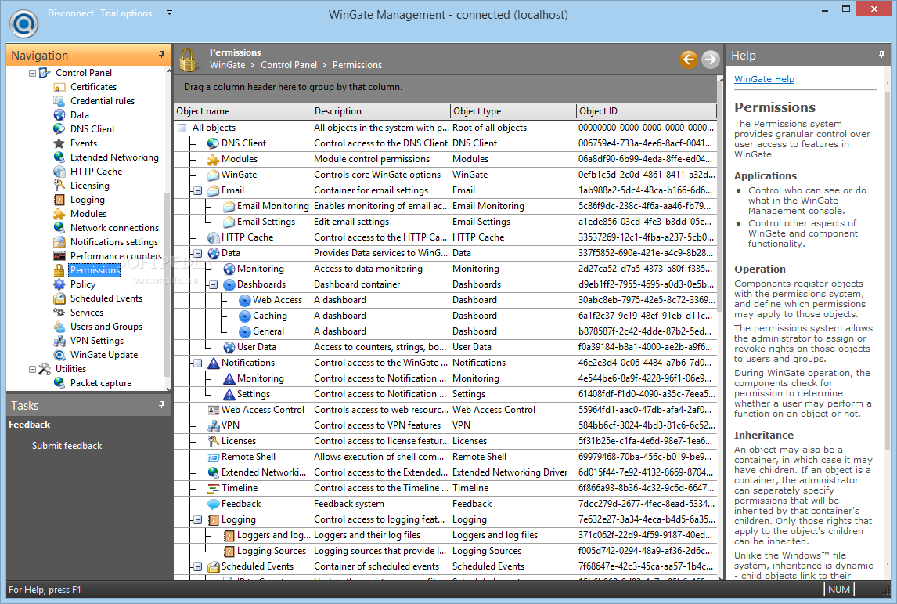Click the Feedback speech bubble icon in grid
This screenshot has width=897, height=604.
214,504
